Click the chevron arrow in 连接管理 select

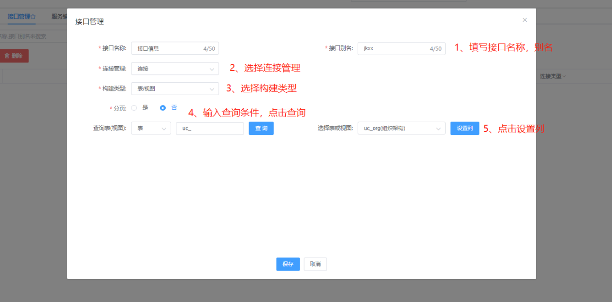(212, 69)
